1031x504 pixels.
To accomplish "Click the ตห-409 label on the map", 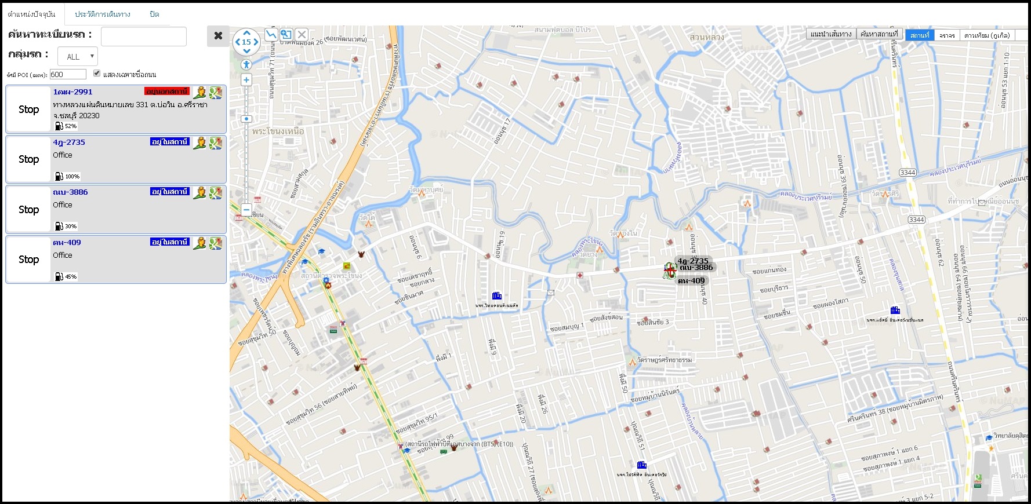I will pos(691,280).
